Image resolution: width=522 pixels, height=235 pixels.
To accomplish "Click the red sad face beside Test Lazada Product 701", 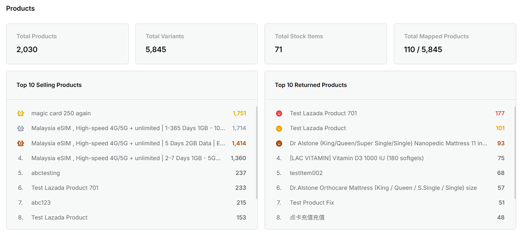I will [279, 113].
